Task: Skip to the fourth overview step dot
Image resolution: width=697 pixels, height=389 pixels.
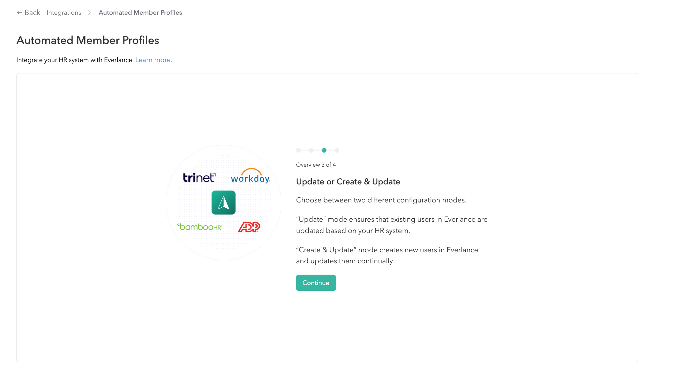Action: point(337,150)
